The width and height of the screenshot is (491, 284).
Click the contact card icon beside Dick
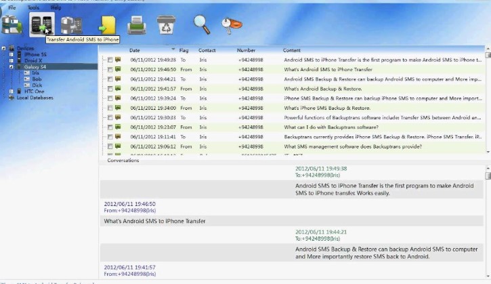pos(27,85)
